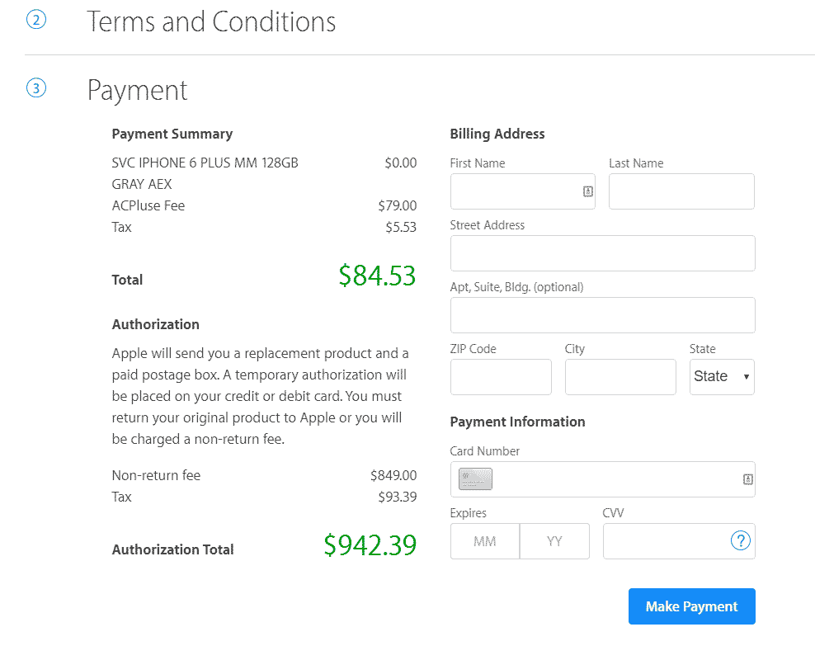Viewport: 815px width, 660px height.
Task: Click the step 3 Payment circle icon
Action: coord(36,88)
